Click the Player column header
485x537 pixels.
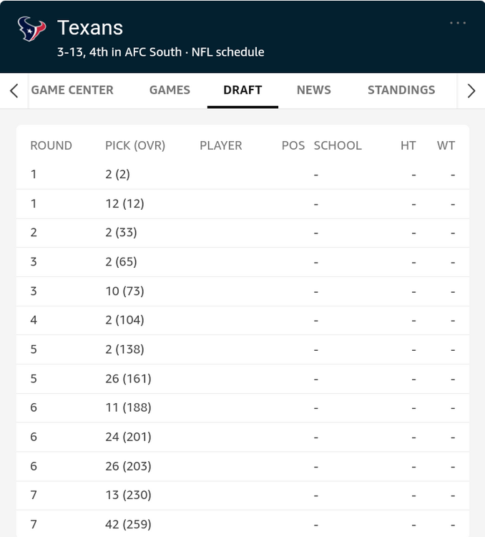pyautogui.click(x=220, y=145)
